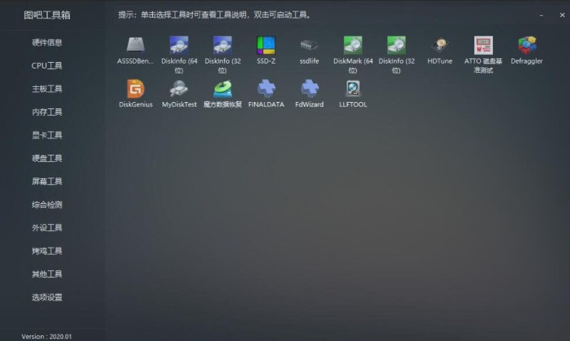Image resolution: width=570 pixels, height=341 pixels.
Task: Select the AS SSD Benchmark tool icon
Action: pyautogui.click(x=136, y=46)
